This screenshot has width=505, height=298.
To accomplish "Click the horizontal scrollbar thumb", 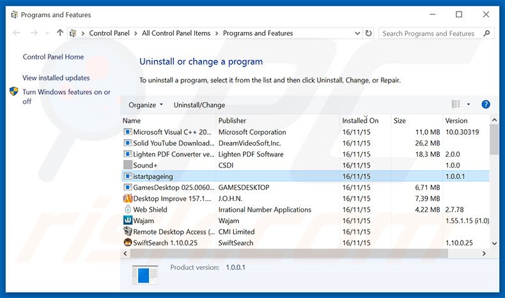I will click(289, 253).
